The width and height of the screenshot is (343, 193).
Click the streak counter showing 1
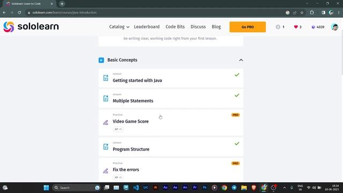(x=280, y=27)
